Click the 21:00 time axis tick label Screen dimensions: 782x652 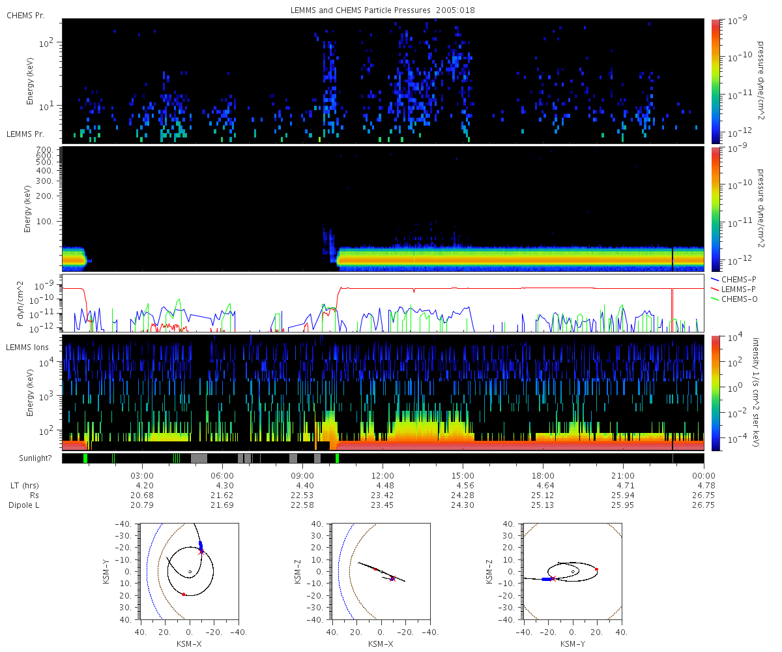623,475
